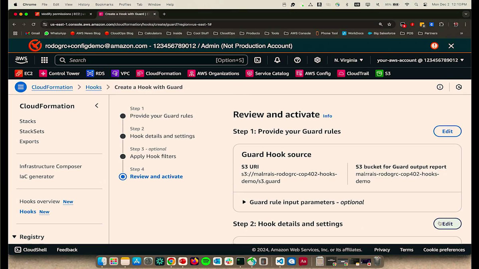The image size is (479, 269).
Task: Open CloudFormation favorites shortcut
Action: (x=159, y=73)
